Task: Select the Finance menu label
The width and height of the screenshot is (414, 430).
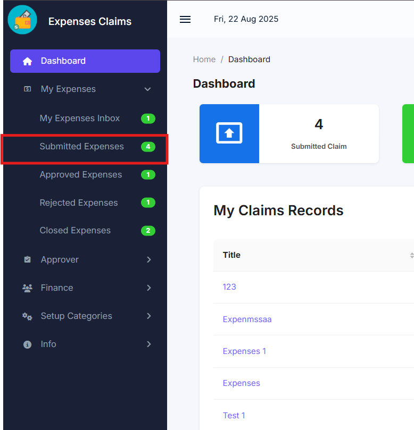Action: [57, 288]
